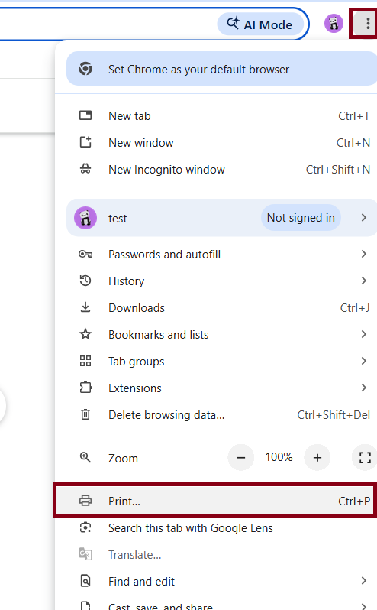The height and width of the screenshot is (610, 377).
Task: Open Passwords and autofill
Action: tap(216, 255)
